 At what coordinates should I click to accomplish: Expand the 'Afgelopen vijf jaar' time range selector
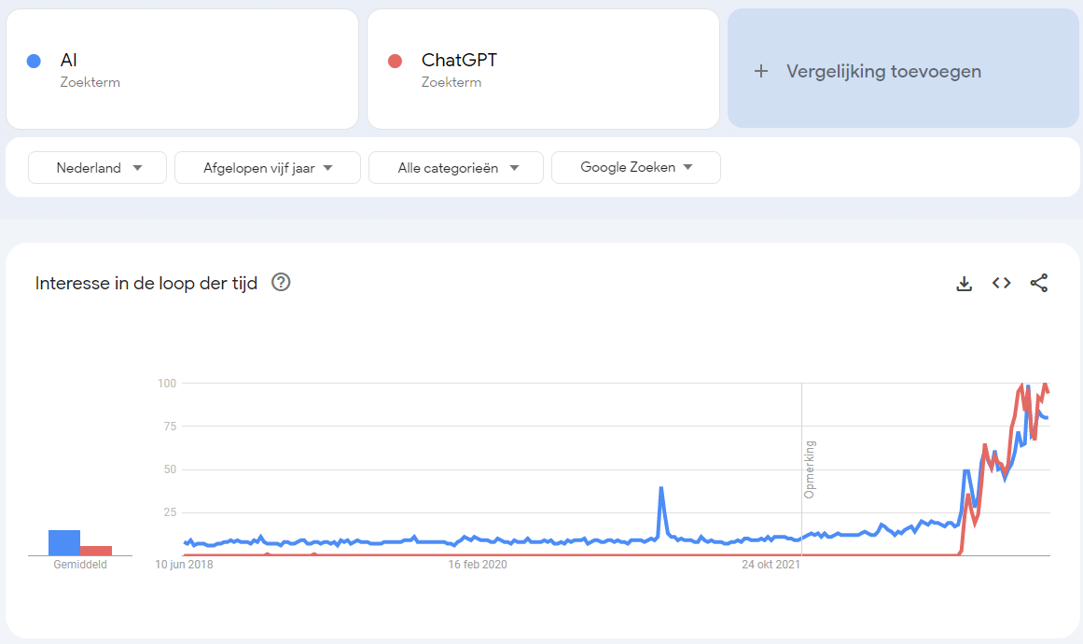click(268, 167)
